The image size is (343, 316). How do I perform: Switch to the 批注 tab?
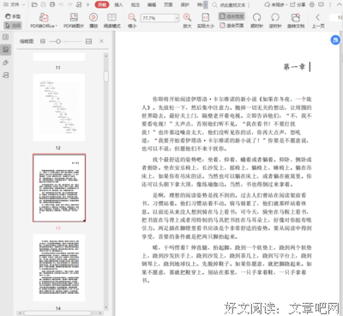pos(135,4)
